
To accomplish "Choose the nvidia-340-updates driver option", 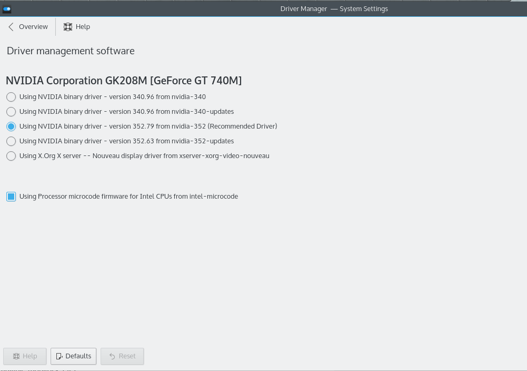I will [11, 112].
